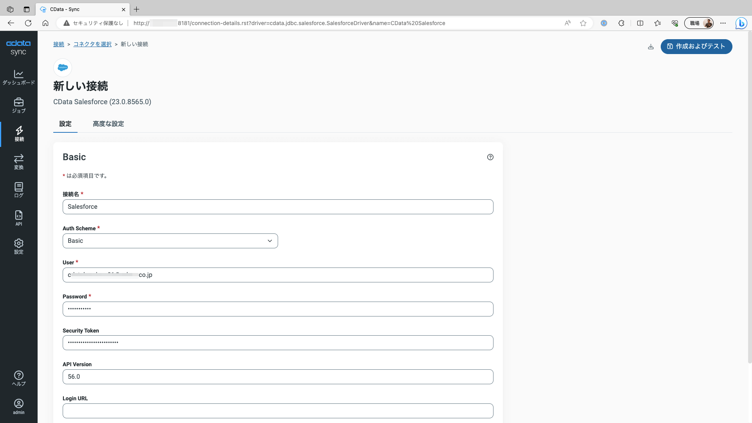Open the Jobs (ジョブ) sidebar icon

(18, 105)
